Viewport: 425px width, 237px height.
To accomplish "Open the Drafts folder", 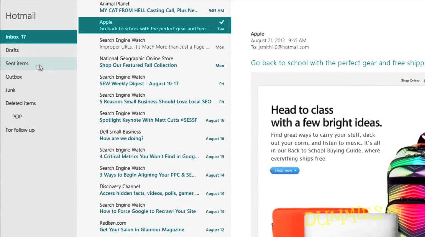I will pyautogui.click(x=12, y=50).
